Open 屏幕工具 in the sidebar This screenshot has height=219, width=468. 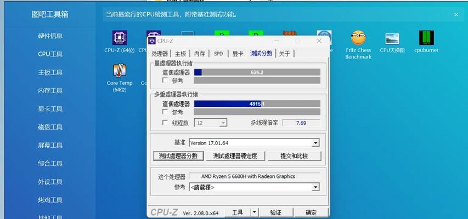tap(50, 145)
